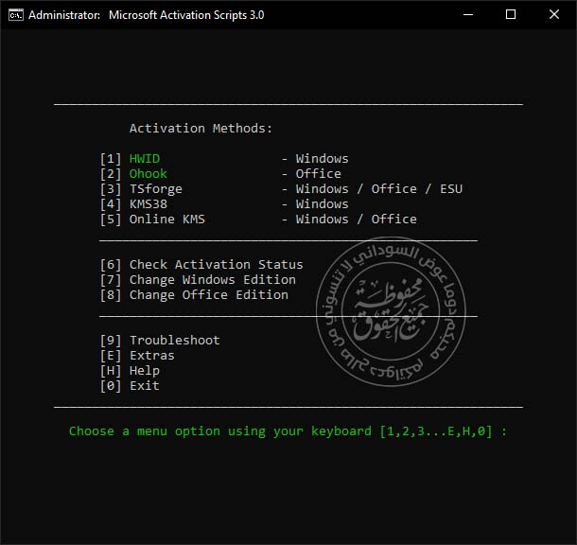Click the Help menu entry
Viewport: 577px width, 545px height.
click(144, 371)
